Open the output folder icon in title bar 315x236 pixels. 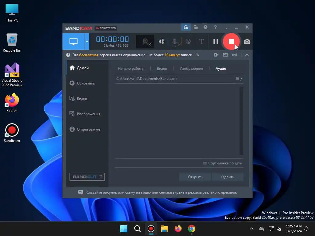click(196, 27)
